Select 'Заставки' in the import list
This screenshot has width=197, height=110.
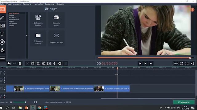click(13, 24)
